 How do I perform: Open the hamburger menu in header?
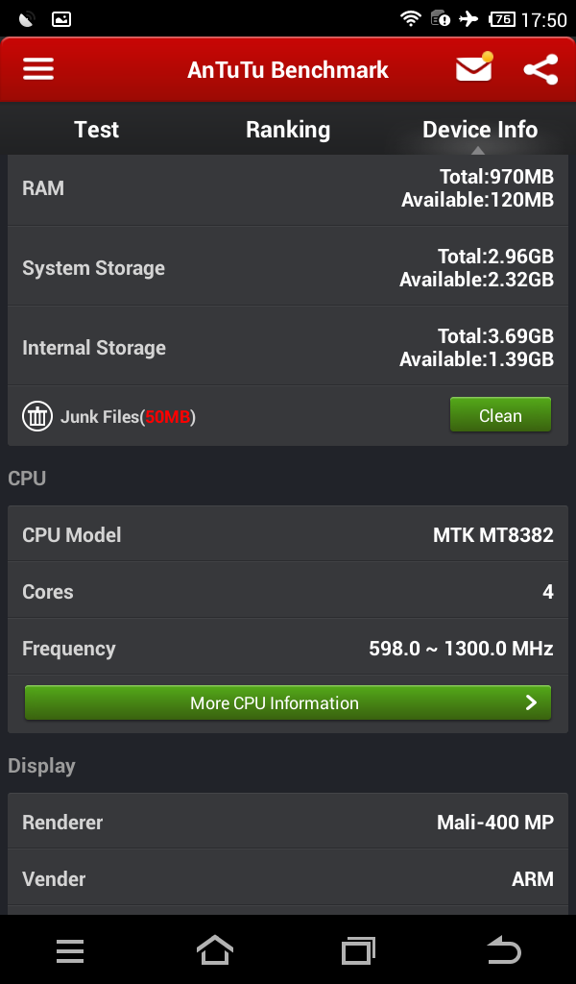coord(38,69)
